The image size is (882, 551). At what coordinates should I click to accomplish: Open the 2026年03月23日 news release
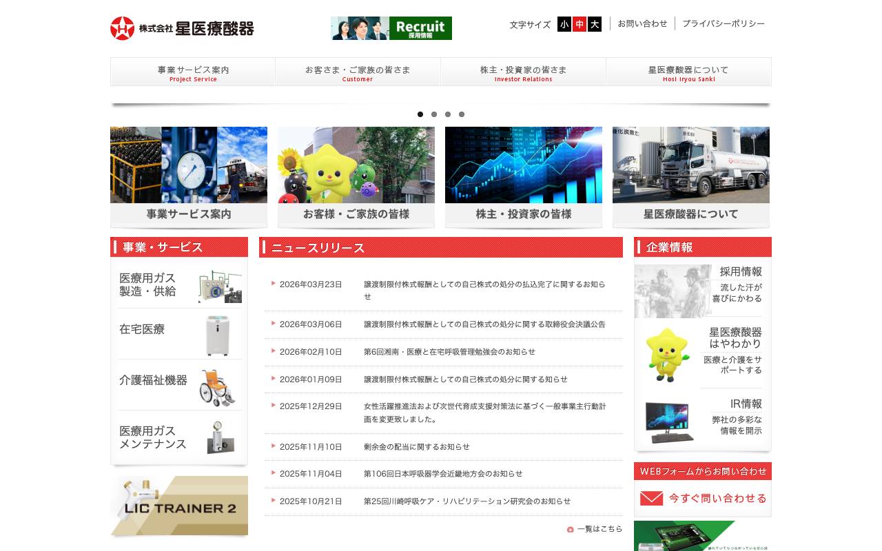pos(482,290)
